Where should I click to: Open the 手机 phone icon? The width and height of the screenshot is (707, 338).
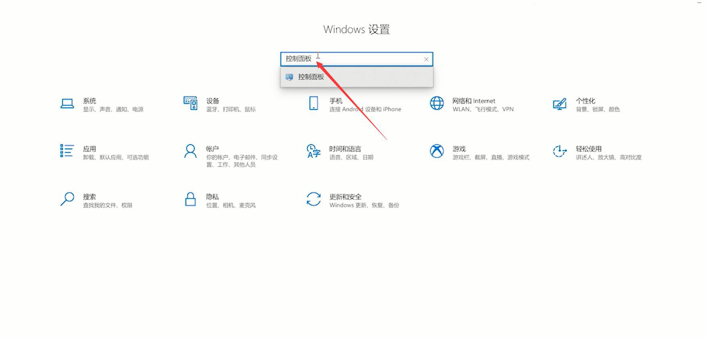click(313, 103)
